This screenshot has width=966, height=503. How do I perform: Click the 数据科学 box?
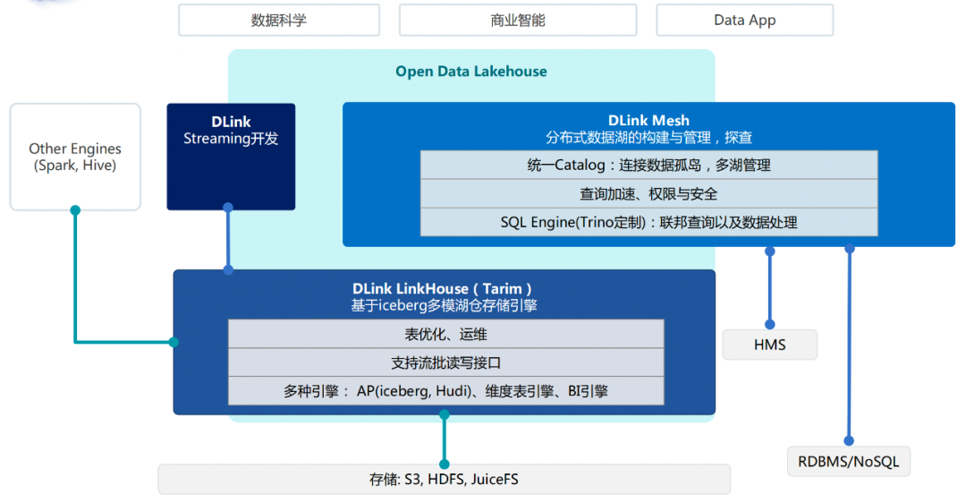[x=279, y=21]
